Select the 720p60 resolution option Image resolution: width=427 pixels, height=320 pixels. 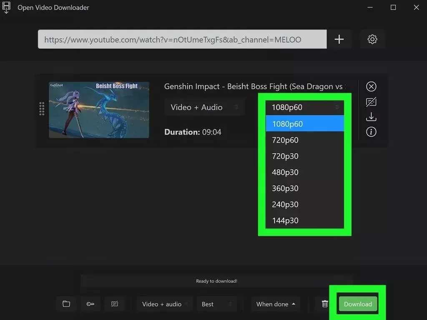(285, 140)
